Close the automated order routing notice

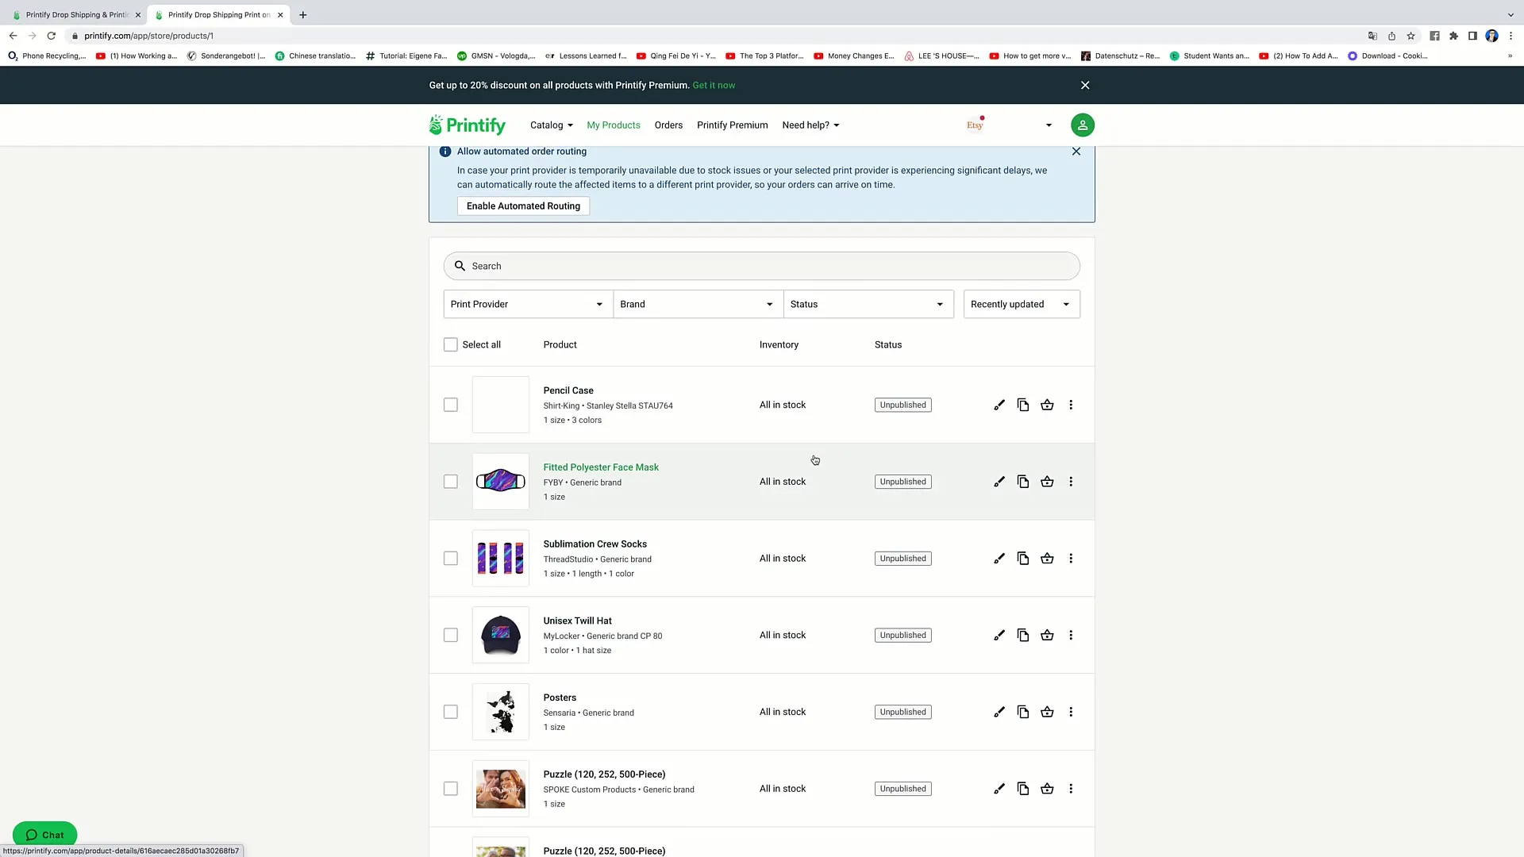(x=1076, y=152)
